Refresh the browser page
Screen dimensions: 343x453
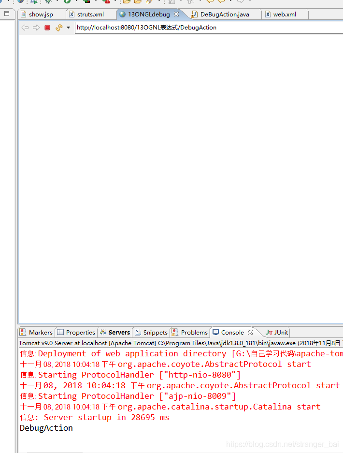tap(59, 28)
